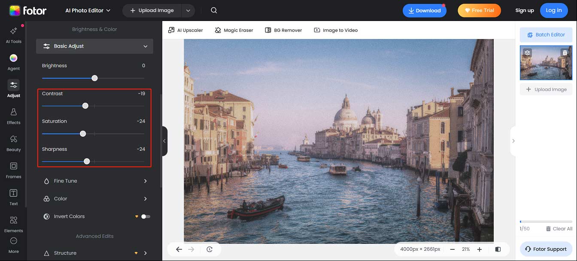Zoom out with the minus icon
The width and height of the screenshot is (577, 261).
(x=452, y=249)
